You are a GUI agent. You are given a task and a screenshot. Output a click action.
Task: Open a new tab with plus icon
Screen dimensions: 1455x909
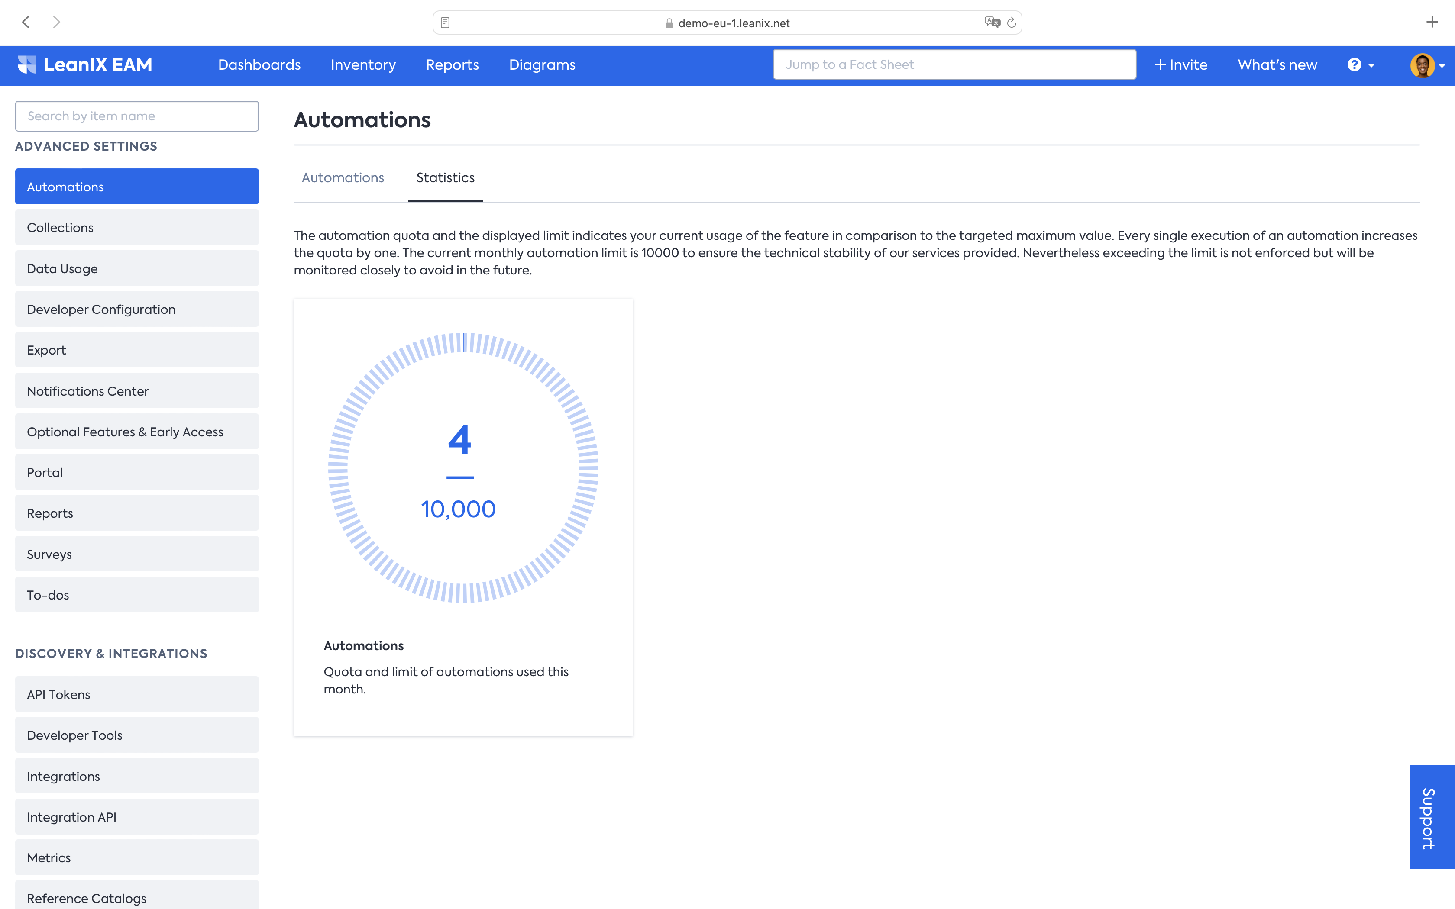(1432, 22)
